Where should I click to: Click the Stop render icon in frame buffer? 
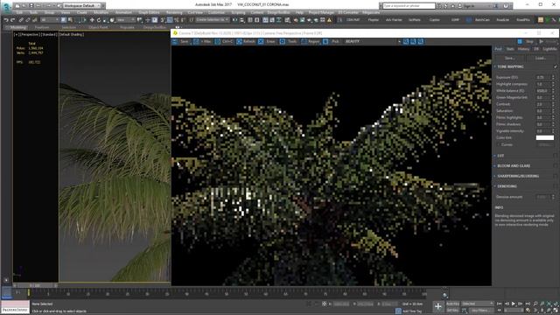pos(520,42)
